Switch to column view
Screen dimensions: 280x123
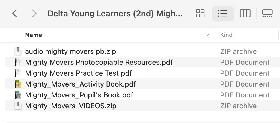245,13
